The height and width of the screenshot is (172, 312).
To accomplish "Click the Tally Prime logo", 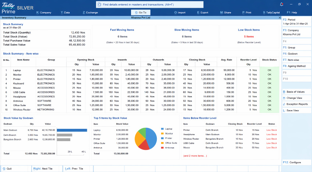I will click(x=9, y=8).
